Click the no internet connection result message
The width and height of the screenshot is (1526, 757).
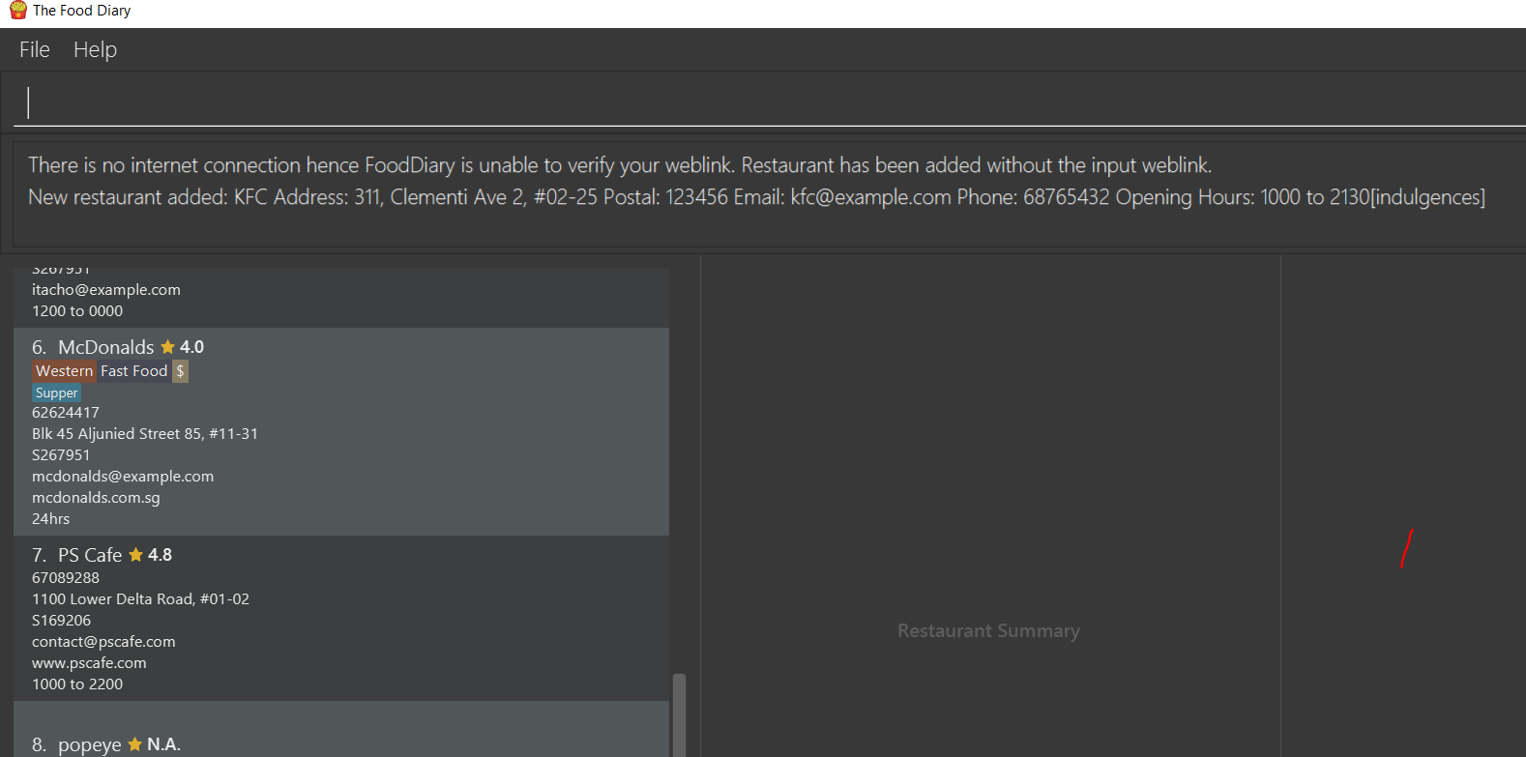point(620,165)
